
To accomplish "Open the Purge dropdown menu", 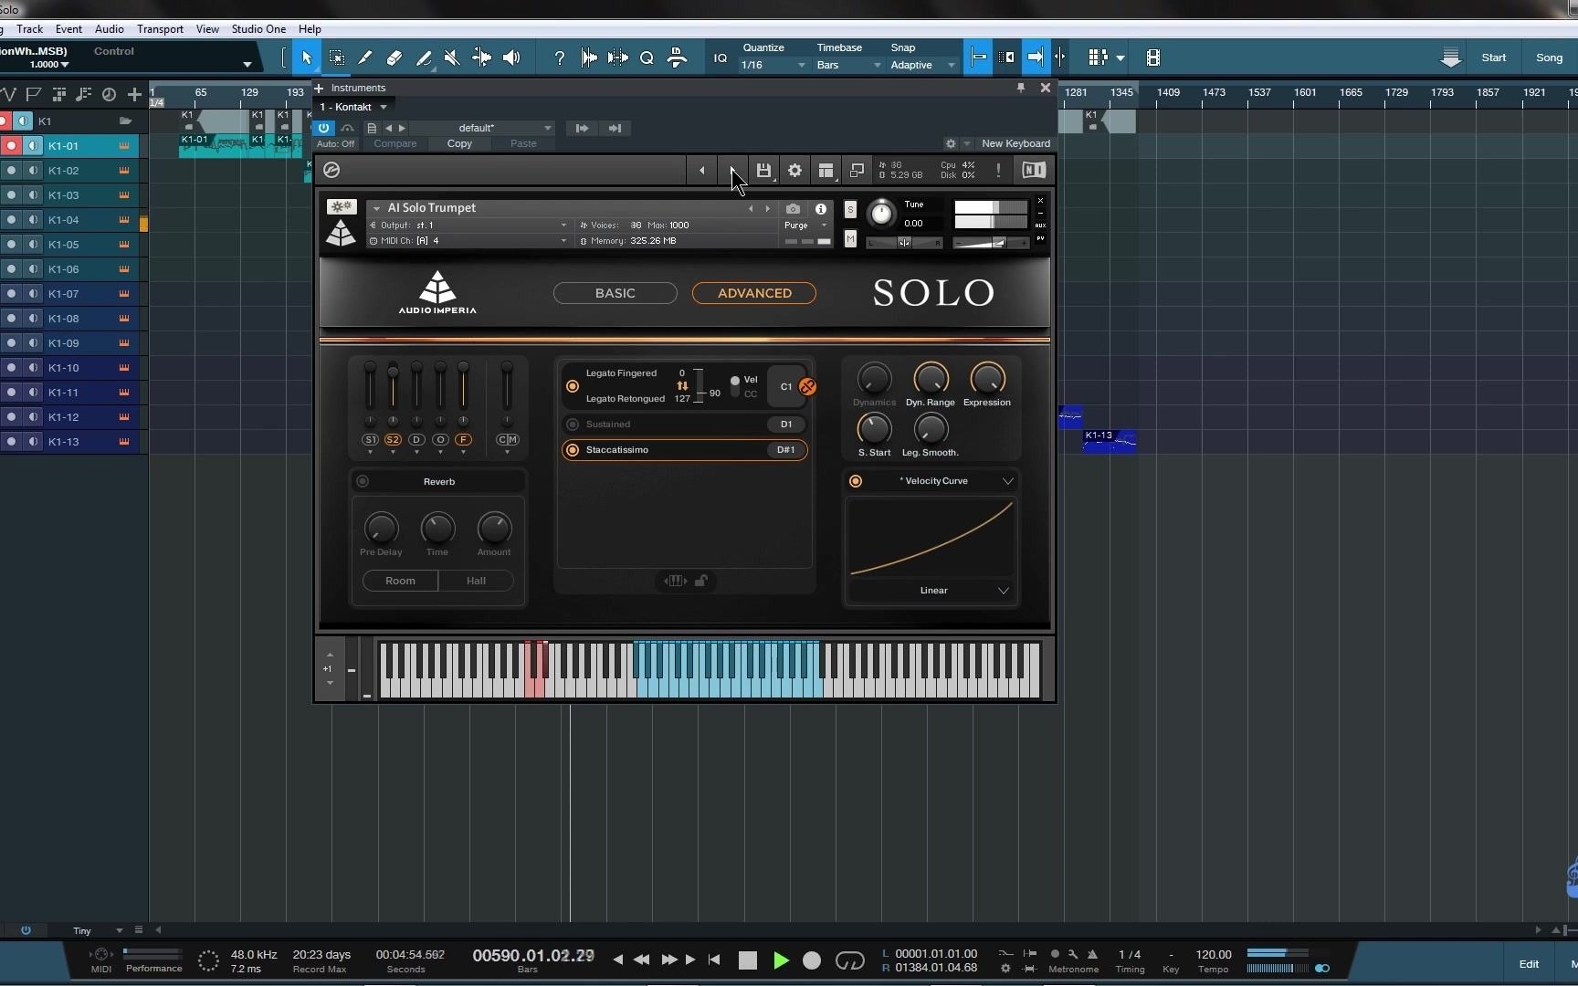I will (x=805, y=226).
